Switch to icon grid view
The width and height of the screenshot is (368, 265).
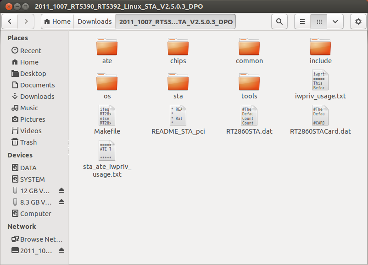coord(319,22)
